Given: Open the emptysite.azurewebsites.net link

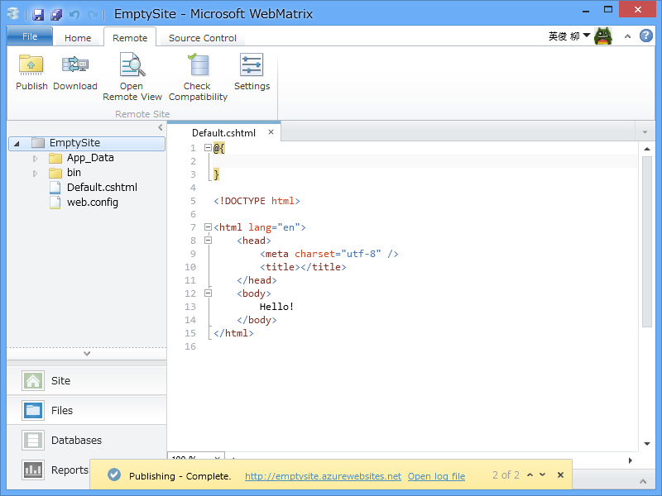Looking at the screenshot, I should point(323,476).
